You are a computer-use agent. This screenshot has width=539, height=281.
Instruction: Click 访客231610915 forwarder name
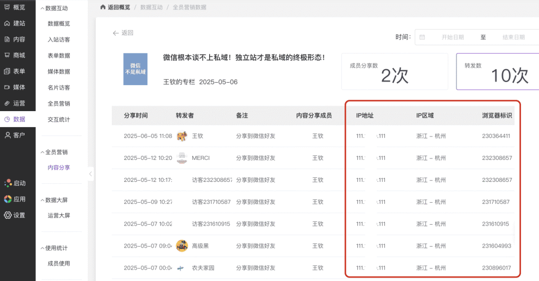click(211, 224)
